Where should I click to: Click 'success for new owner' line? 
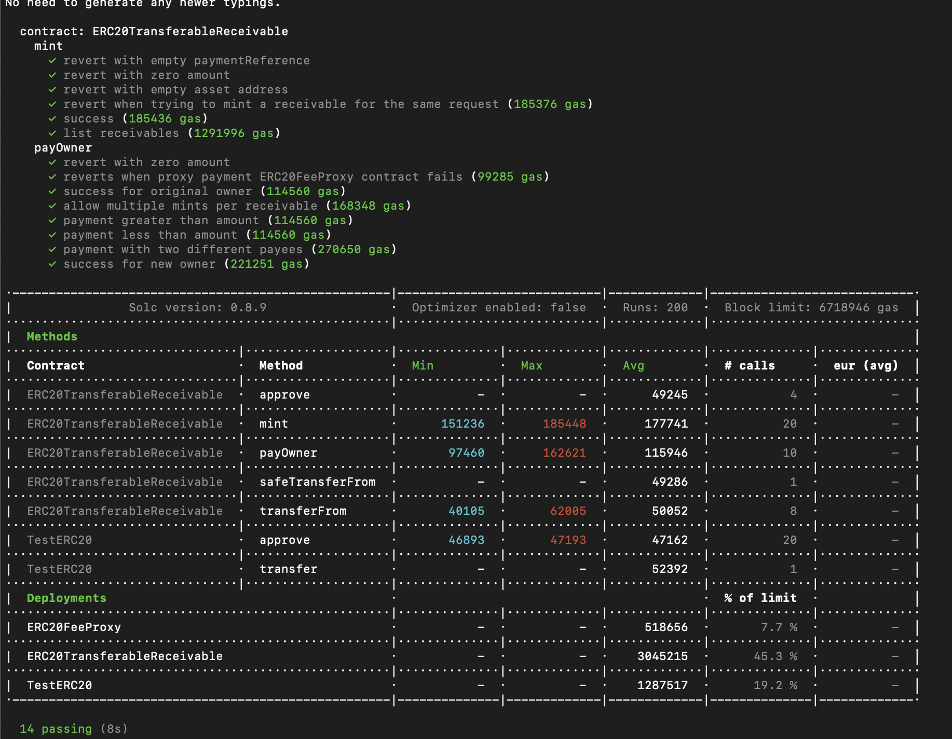click(x=186, y=264)
